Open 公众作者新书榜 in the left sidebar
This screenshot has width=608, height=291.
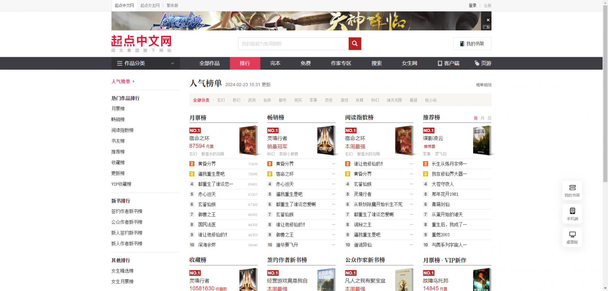coord(127,222)
